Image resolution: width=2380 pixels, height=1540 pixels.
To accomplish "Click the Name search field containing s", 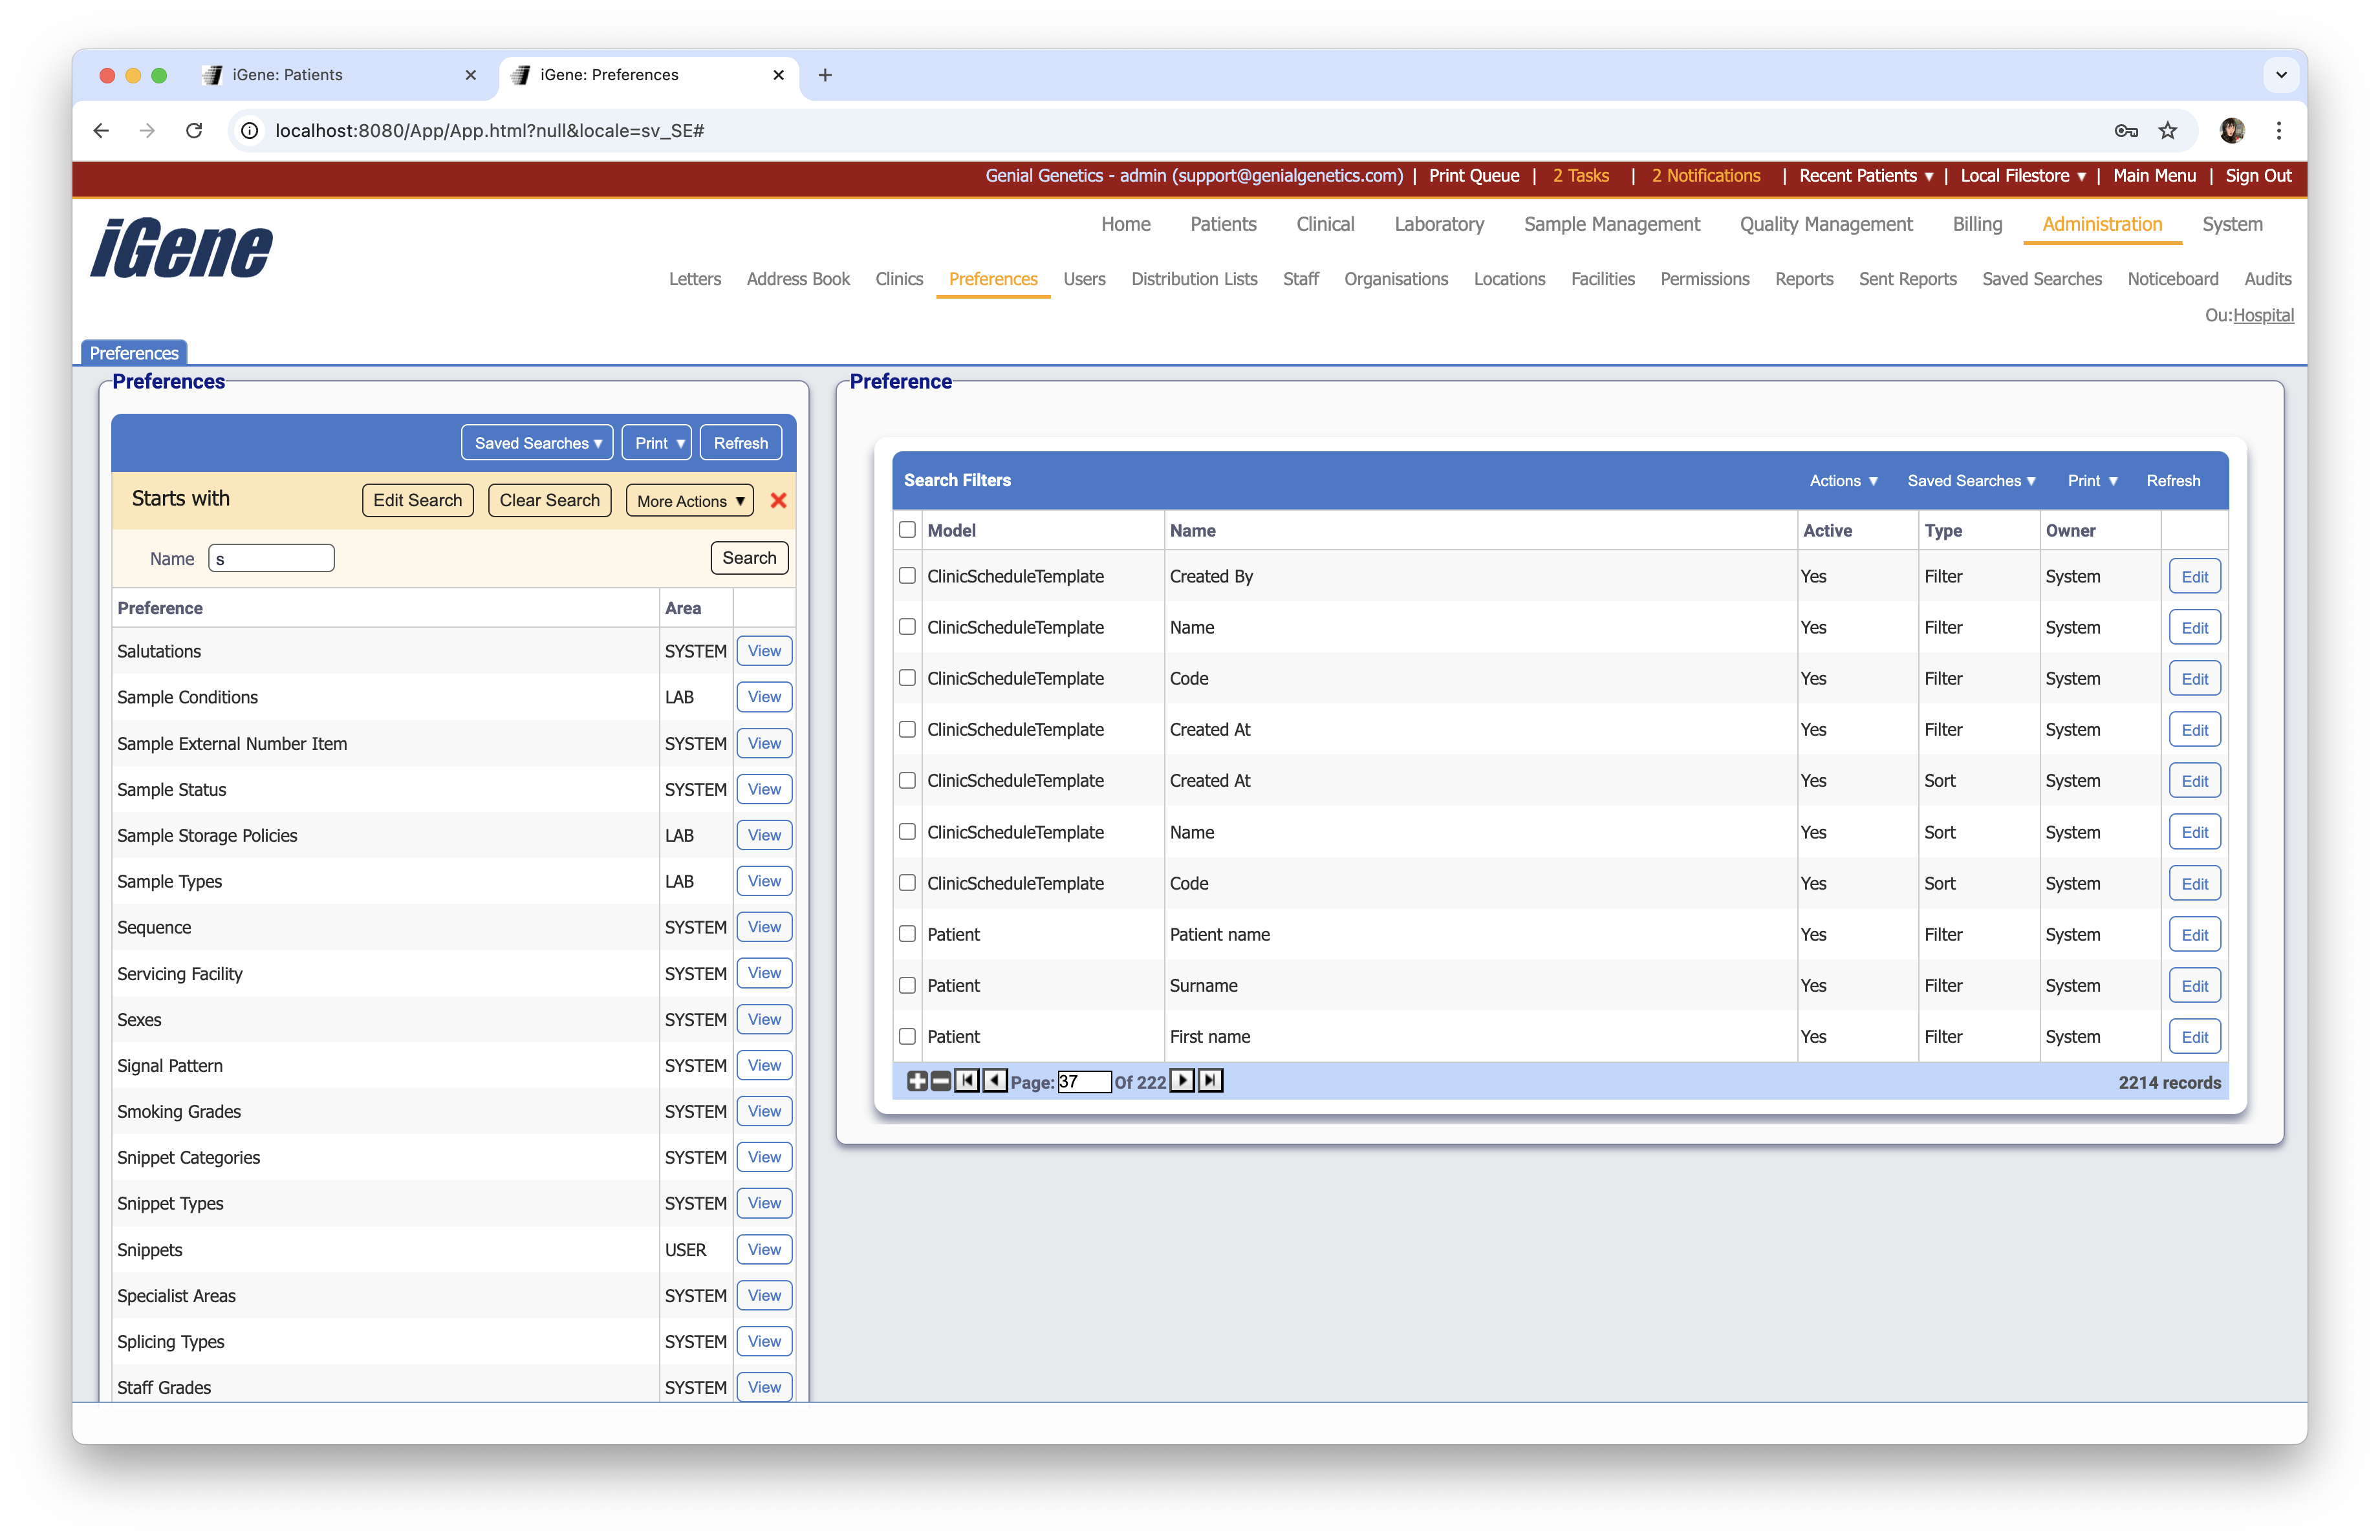I will point(270,558).
